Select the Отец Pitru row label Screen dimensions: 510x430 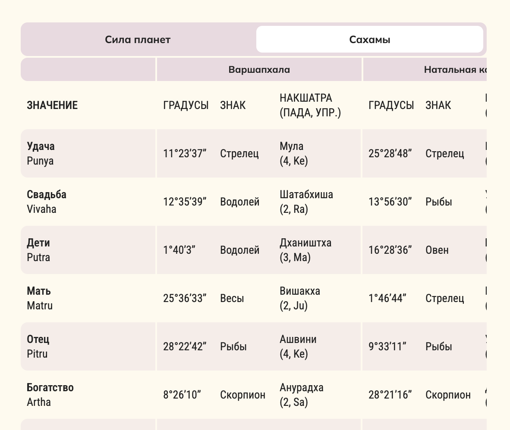tap(38, 346)
